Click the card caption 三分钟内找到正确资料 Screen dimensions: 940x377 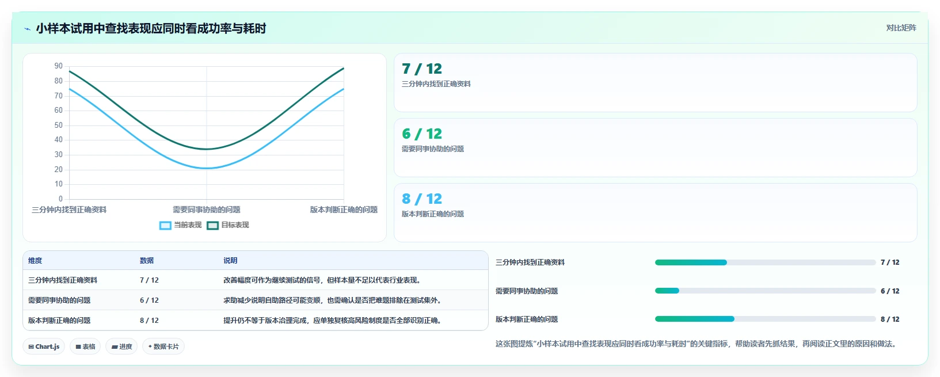[x=436, y=84]
